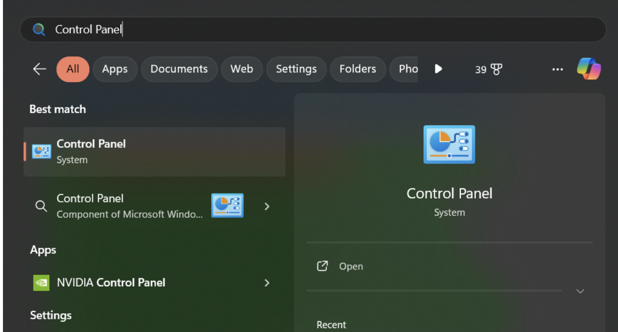Expand hidden filters via the right arrow
The width and height of the screenshot is (618, 332).
438,69
